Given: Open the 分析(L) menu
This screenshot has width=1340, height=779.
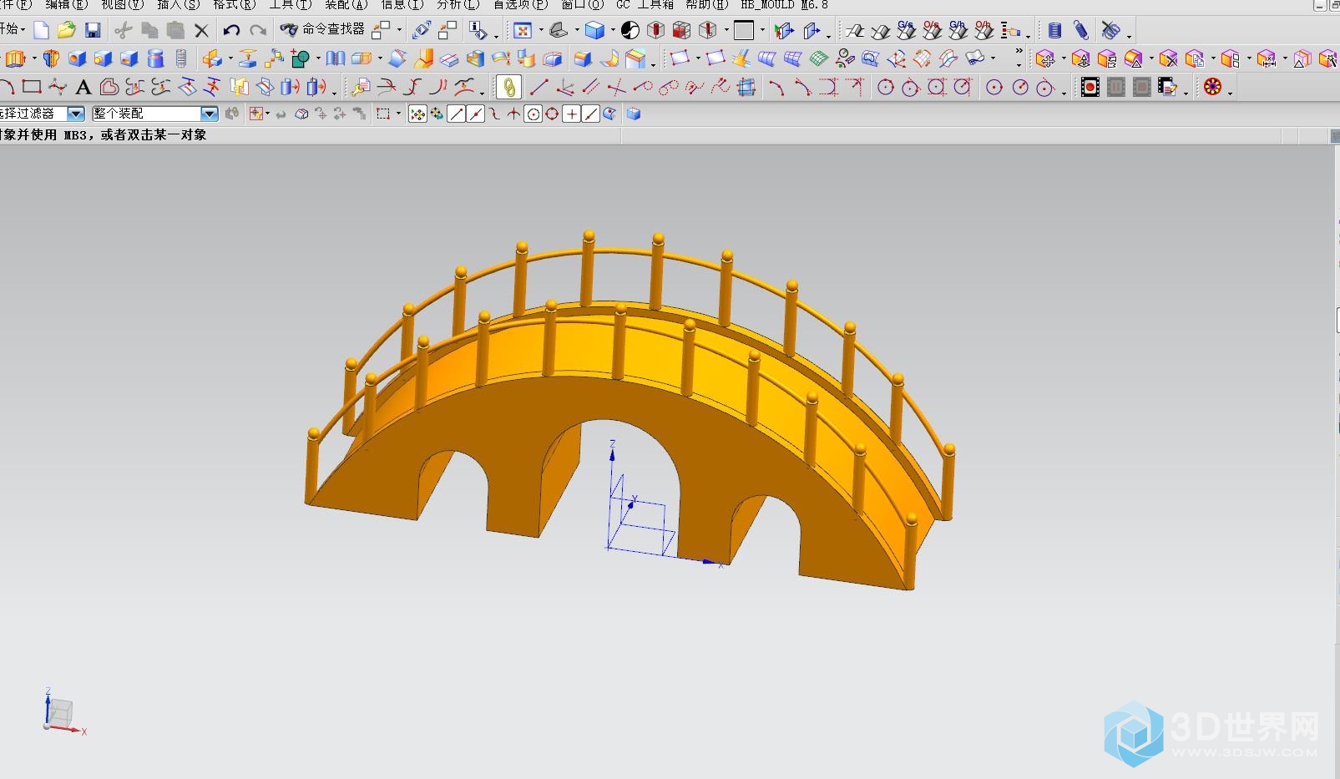Looking at the screenshot, I should tap(458, 5).
